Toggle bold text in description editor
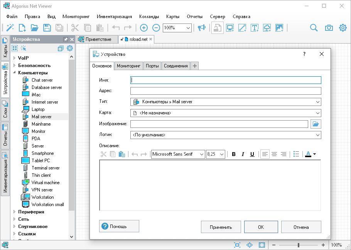 point(233,154)
